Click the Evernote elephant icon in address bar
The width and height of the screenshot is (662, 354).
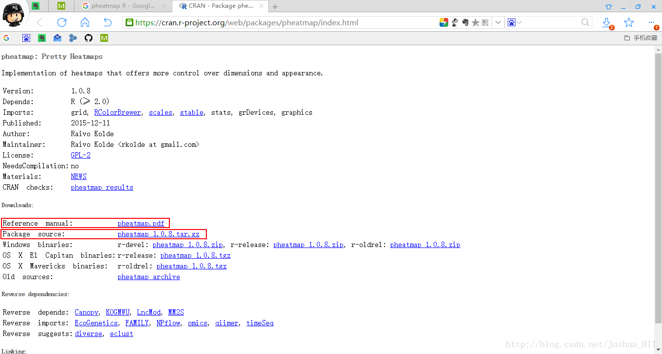tap(465, 22)
